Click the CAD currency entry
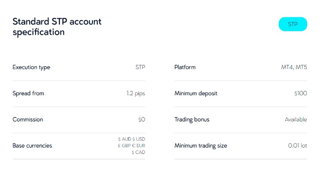The image size is (323, 179). pos(138,152)
